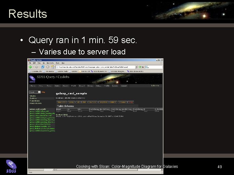Select Tables in the MyDB sidebar
The height and width of the screenshot is (175, 234).
coord(33,99)
